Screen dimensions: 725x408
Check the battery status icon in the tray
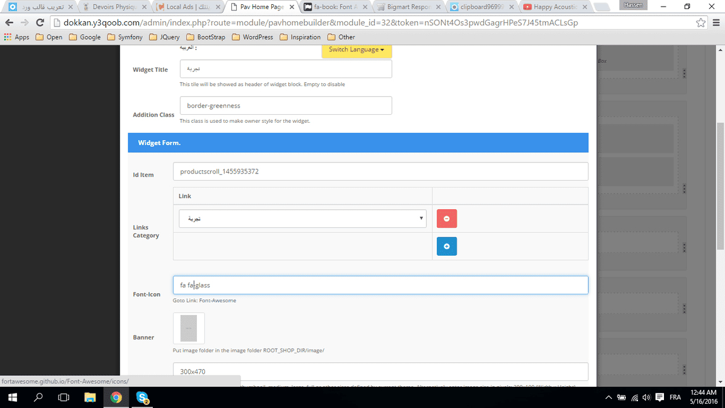point(622,397)
